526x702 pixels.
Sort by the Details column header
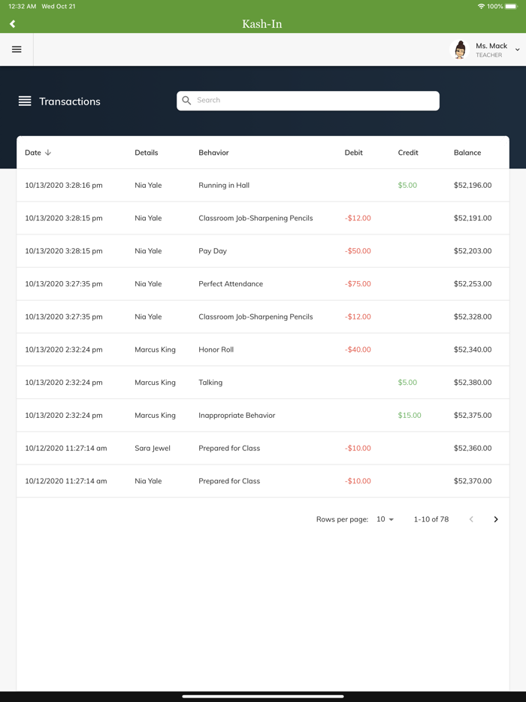pyautogui.click(x=147, y=153)
